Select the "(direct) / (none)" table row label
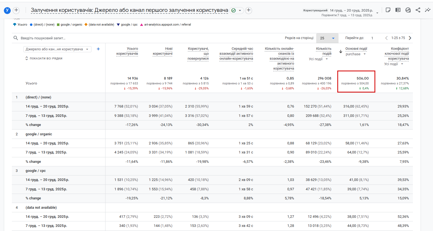The image size is (433, 231). (x=38, y=97)
